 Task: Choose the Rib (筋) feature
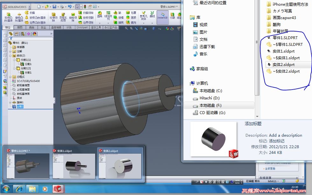pyautogui.click(x=117, y=13)
